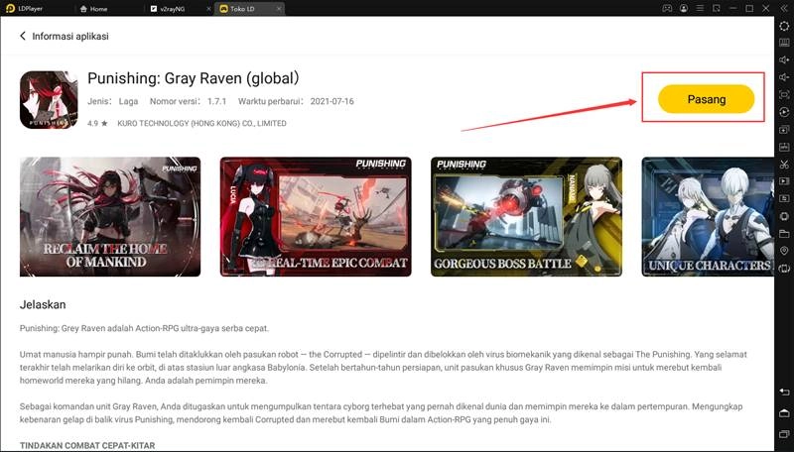Close the v2rayNG tab

click(209, 9)
